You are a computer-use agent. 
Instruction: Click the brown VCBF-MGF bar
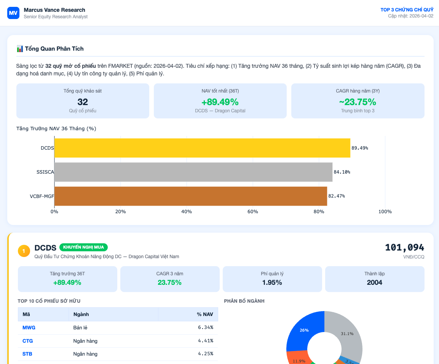pyautogui.click(x=190, y=196)
